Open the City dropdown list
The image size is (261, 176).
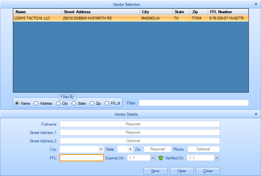101,149
